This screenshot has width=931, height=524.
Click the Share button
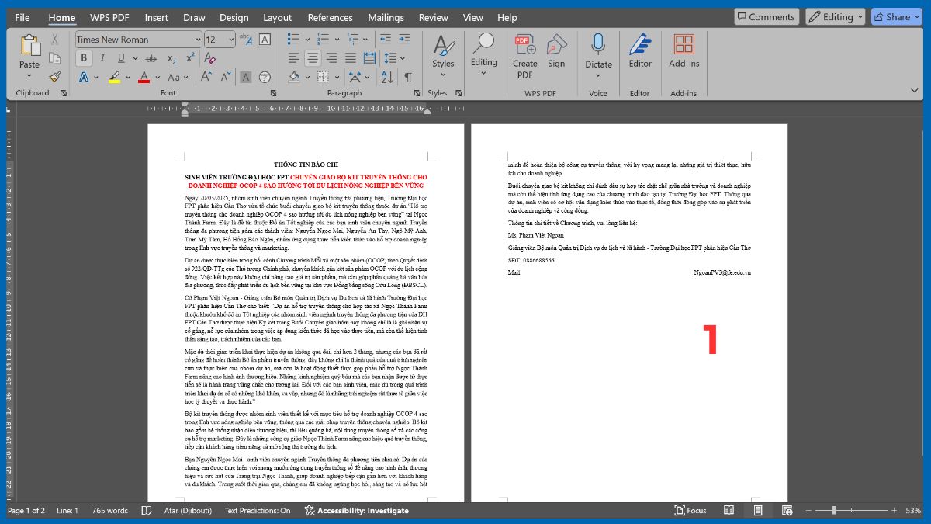(x=896, y=16)
